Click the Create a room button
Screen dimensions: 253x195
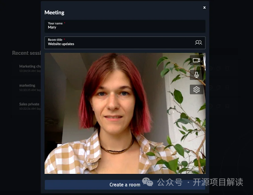(125, 184)
